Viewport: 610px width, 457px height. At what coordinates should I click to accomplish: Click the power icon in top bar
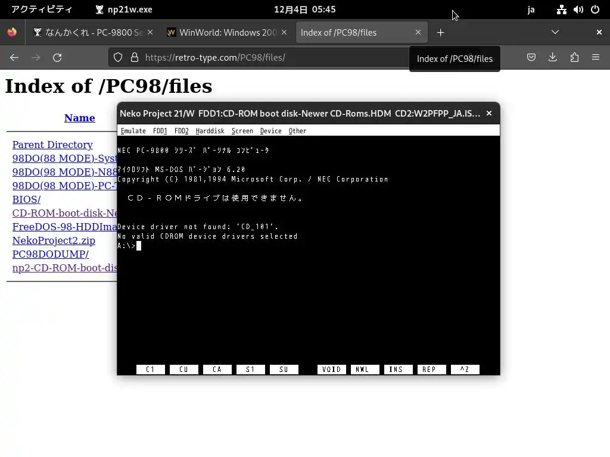point(595,10)
